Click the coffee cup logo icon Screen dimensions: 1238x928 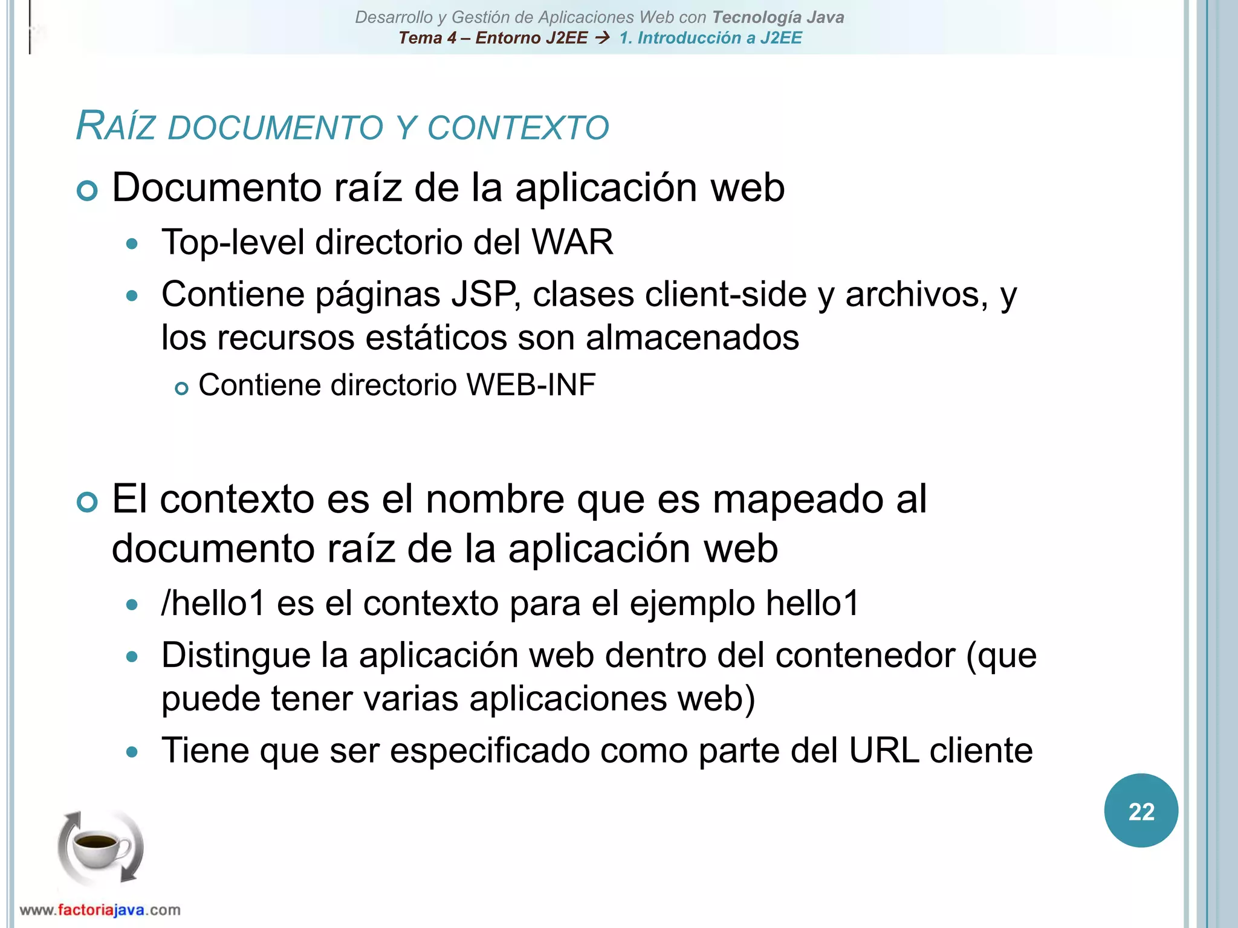coord(101,848)
